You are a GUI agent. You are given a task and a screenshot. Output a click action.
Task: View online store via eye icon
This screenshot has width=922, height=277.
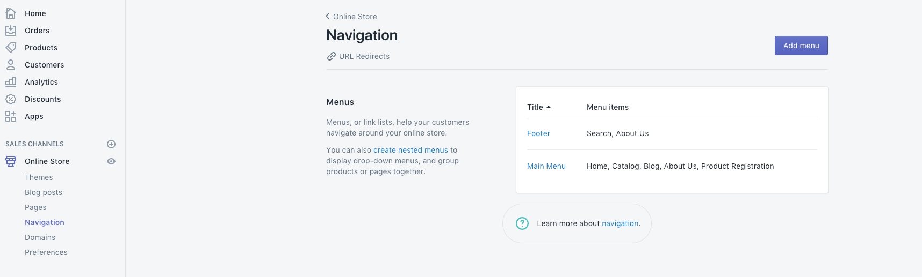click(x=111, y=161)
